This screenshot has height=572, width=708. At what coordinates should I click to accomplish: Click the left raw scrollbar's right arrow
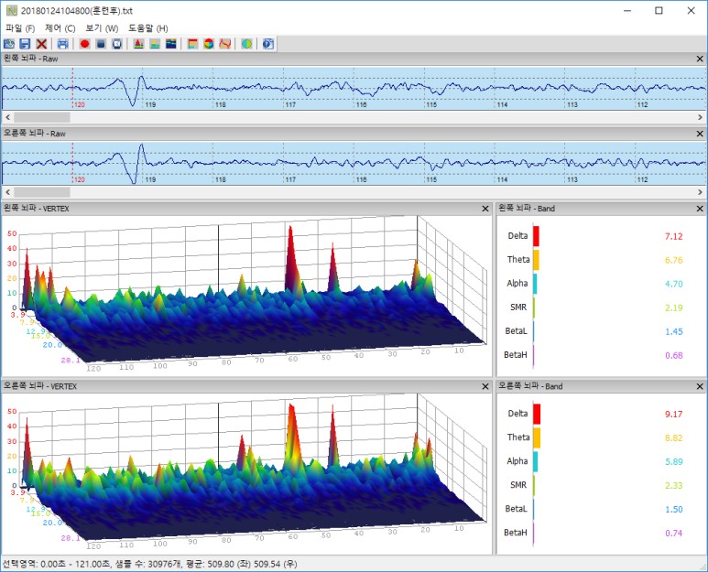point(702,117)
